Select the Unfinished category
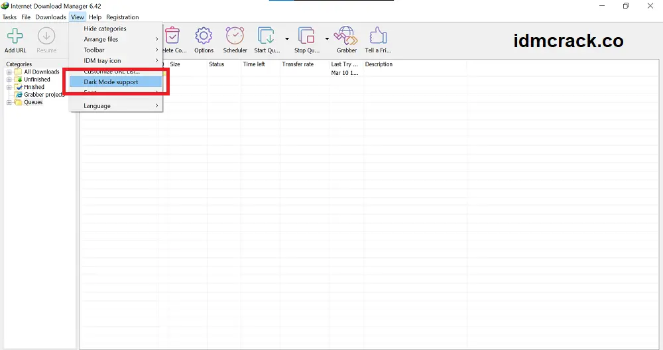The image size is (663, 350). [x=36, y=80]
